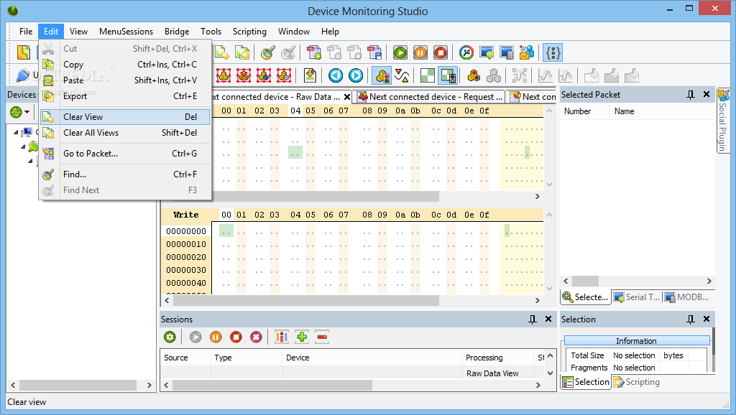Switch to the Raw Data tab

point(277,97)
